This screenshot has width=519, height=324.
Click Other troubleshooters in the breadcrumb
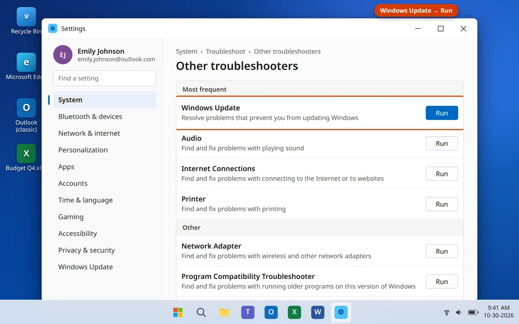[x=287, y=52]
